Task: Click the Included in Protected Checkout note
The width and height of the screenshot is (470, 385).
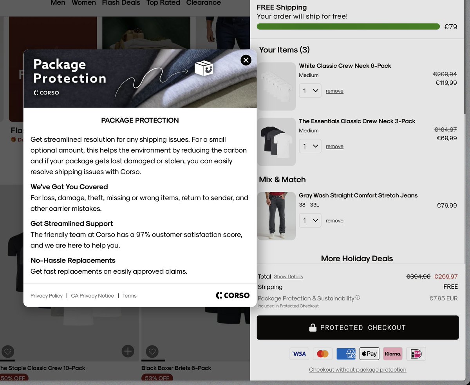Action: click(288, 306)
